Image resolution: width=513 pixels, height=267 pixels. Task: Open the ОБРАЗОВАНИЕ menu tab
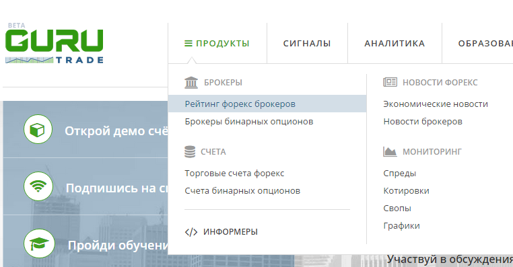pos(485,44)
